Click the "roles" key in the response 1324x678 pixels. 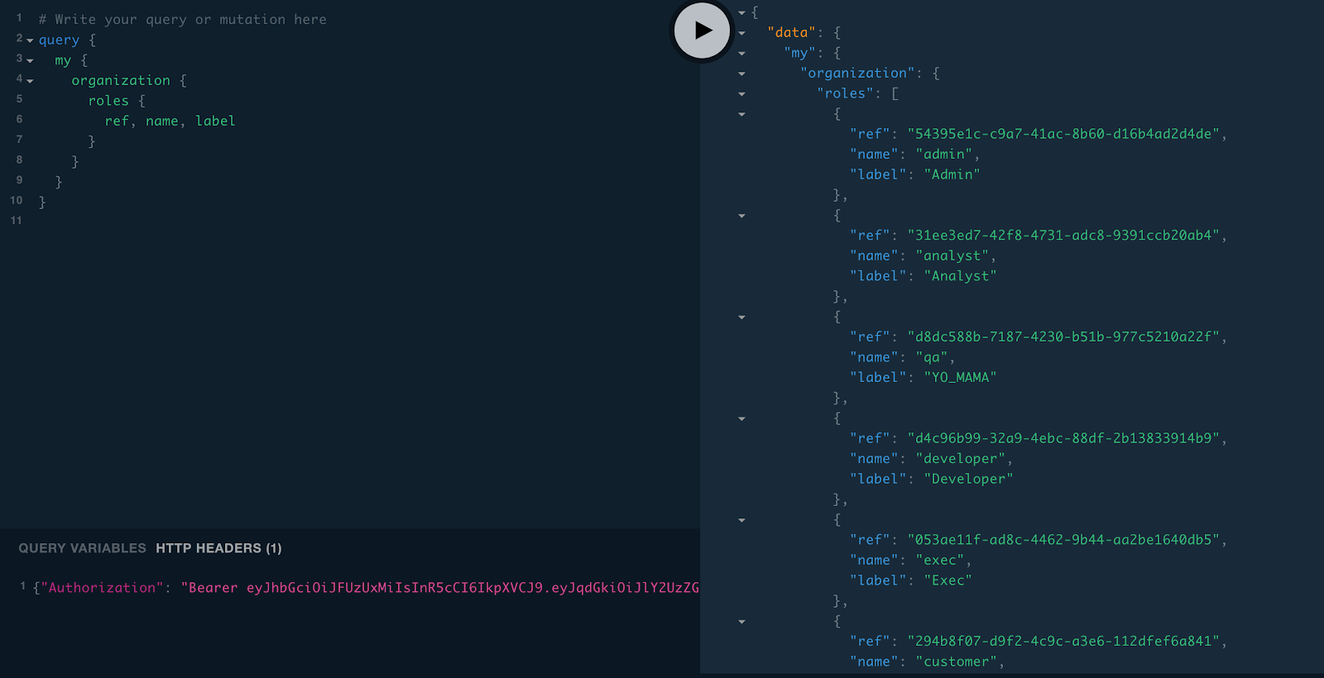tap(846, 93)
